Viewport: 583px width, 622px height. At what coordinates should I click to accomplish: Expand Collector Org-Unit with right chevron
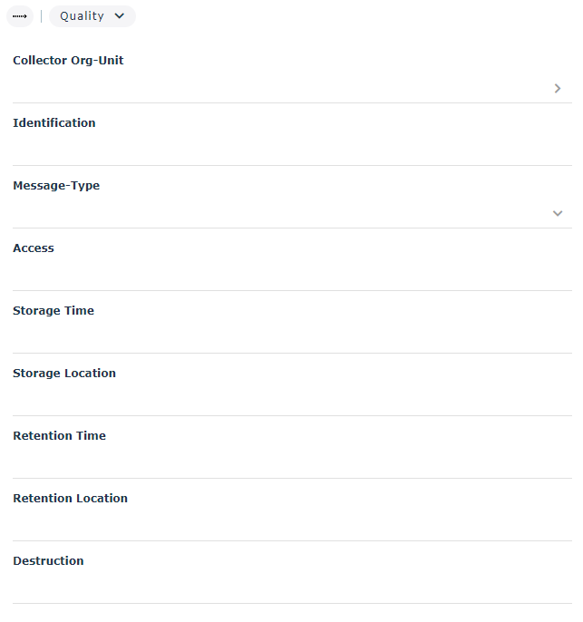(558, 89)
